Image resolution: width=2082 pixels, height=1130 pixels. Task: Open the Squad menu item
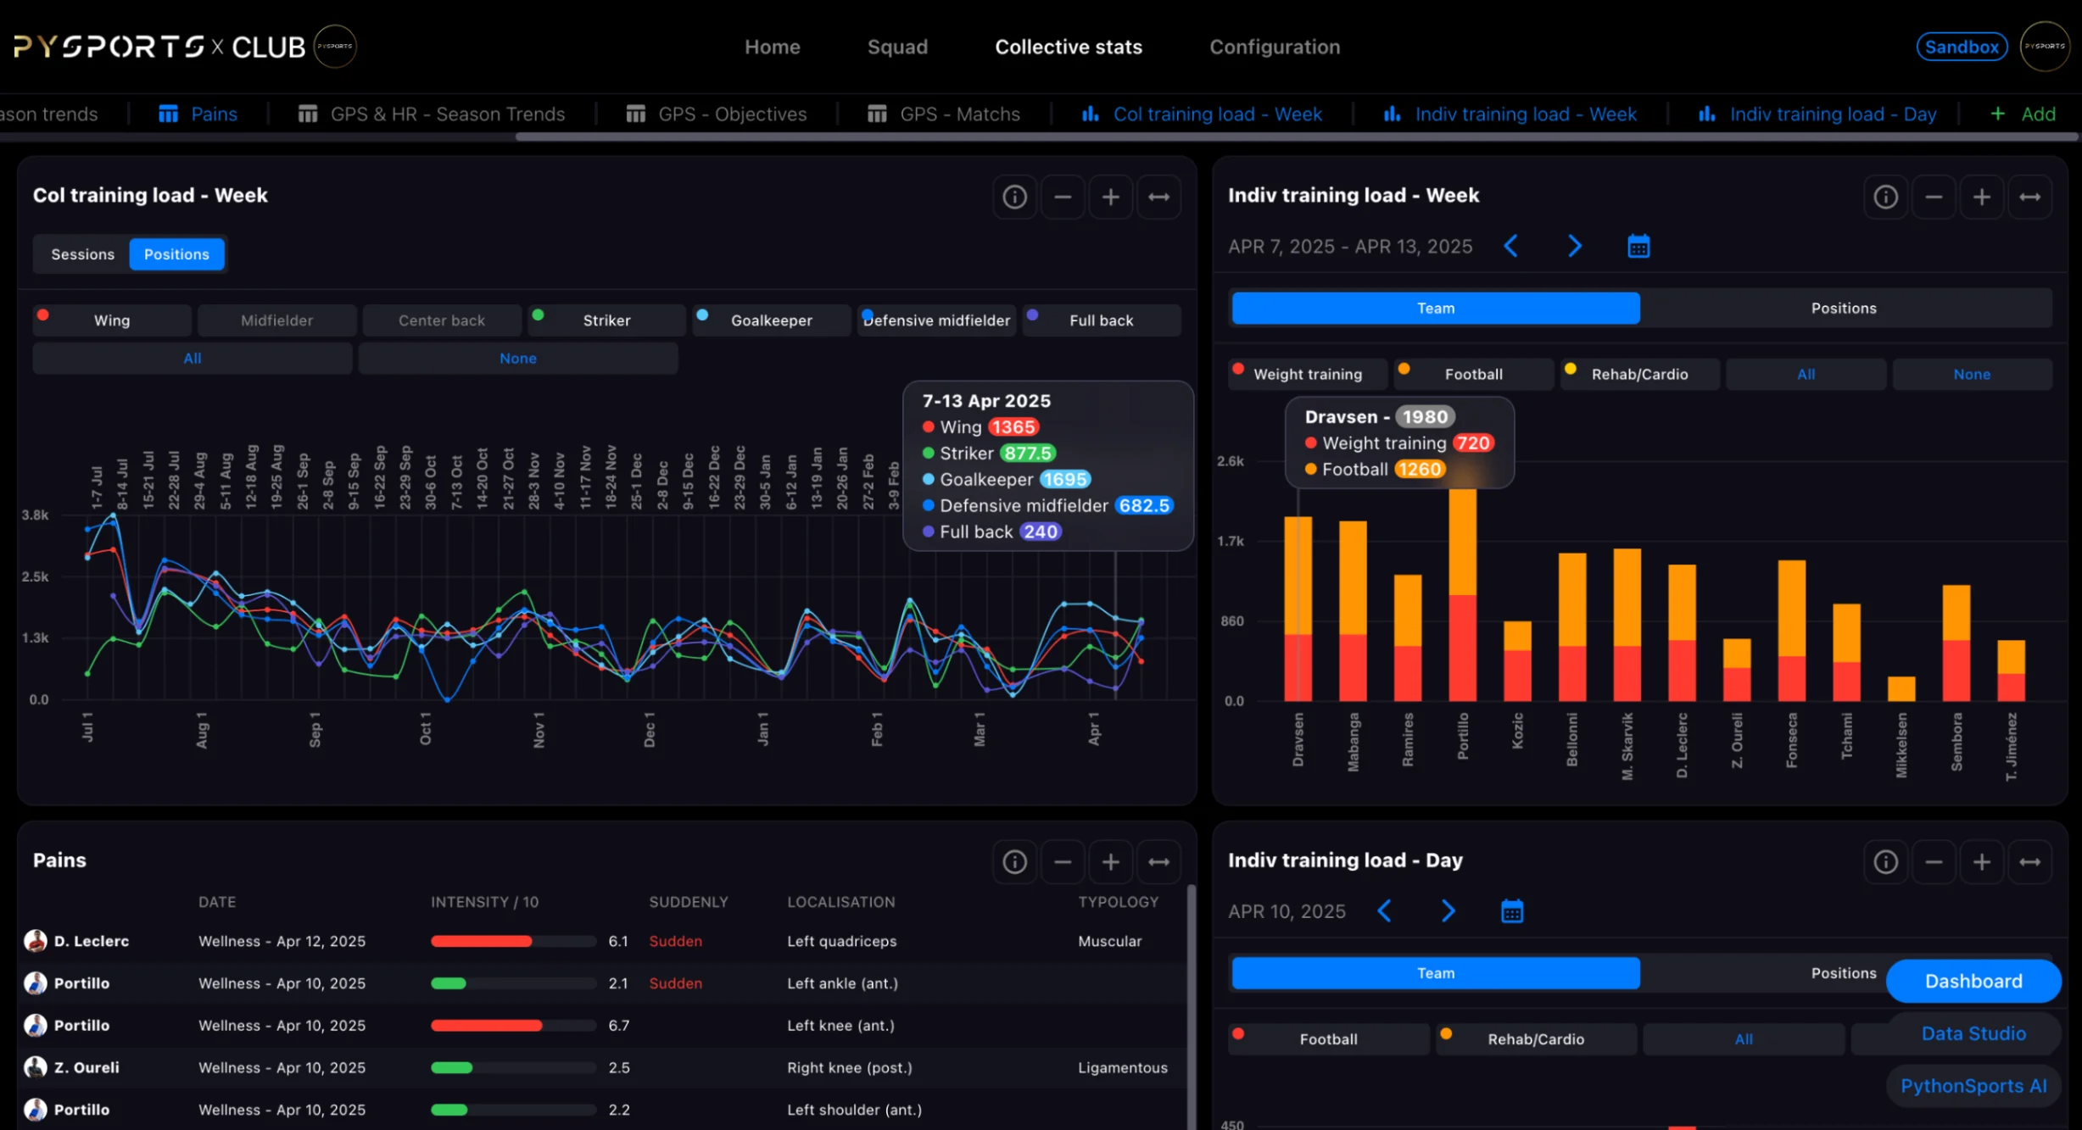click(897, 47)
